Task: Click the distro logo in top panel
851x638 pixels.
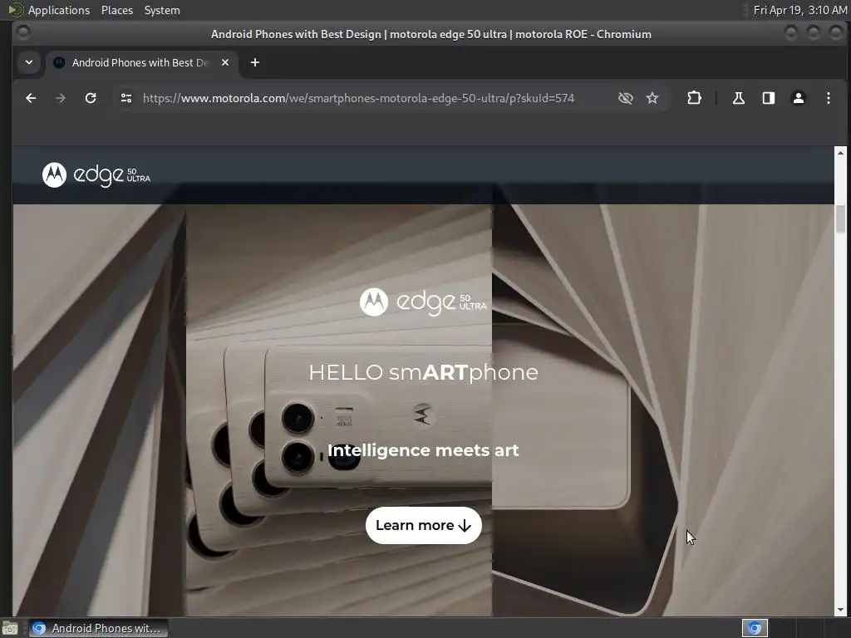Action: click(15, 10)
